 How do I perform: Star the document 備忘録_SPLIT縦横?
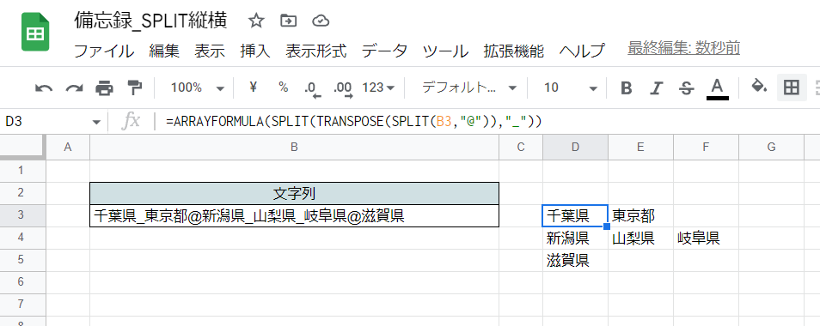256,21
